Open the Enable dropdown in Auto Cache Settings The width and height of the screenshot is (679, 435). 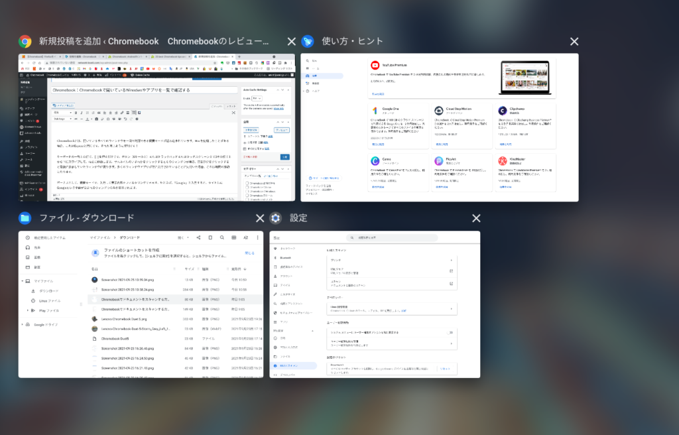click(257, 98)
